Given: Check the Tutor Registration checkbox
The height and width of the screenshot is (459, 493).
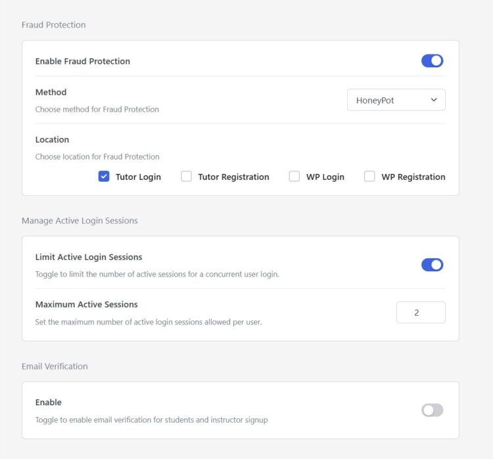Looking at the screenshot, I should pyautogui.click(x=187, y=177).
